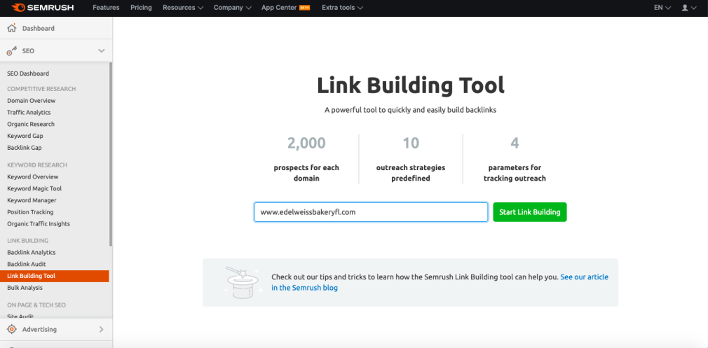Click the Advertising target icon

[x=11, y=329]
